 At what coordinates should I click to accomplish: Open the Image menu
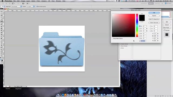23,1
